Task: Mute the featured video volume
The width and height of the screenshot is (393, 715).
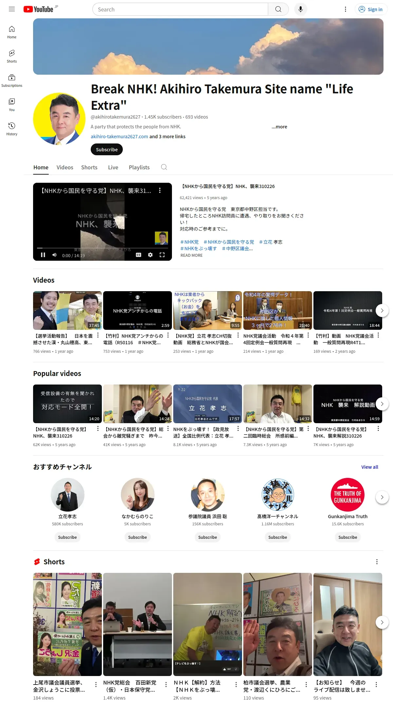Action: [x=54, y=255]
